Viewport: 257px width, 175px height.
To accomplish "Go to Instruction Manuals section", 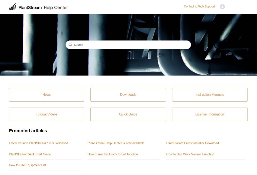I will point(210,95).
